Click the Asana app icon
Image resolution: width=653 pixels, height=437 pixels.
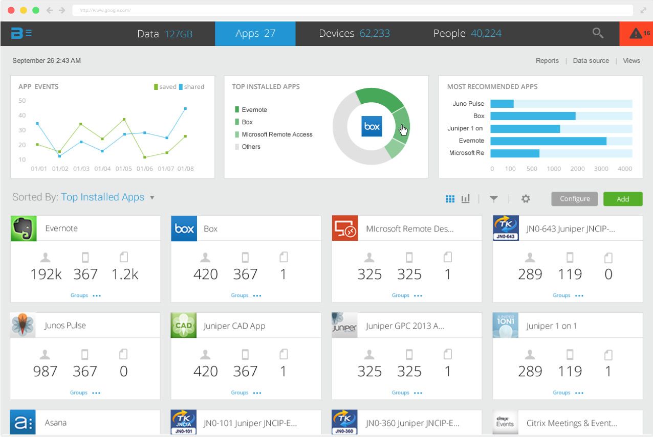23,422
